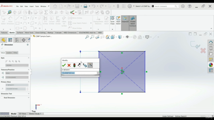The height and width of the screenshot is (120, 214).
Task: Open View Palette icon in task pane
Action: point(211,59)
